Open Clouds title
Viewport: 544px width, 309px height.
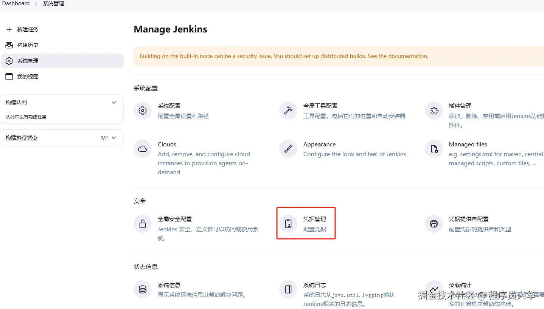167,145
